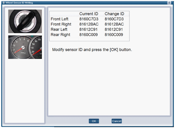Image resolution: width=175 pixels, height=128 pixels.
Task: Click the Wheel Sensor ID Writing title text
Action: (19, 3)
